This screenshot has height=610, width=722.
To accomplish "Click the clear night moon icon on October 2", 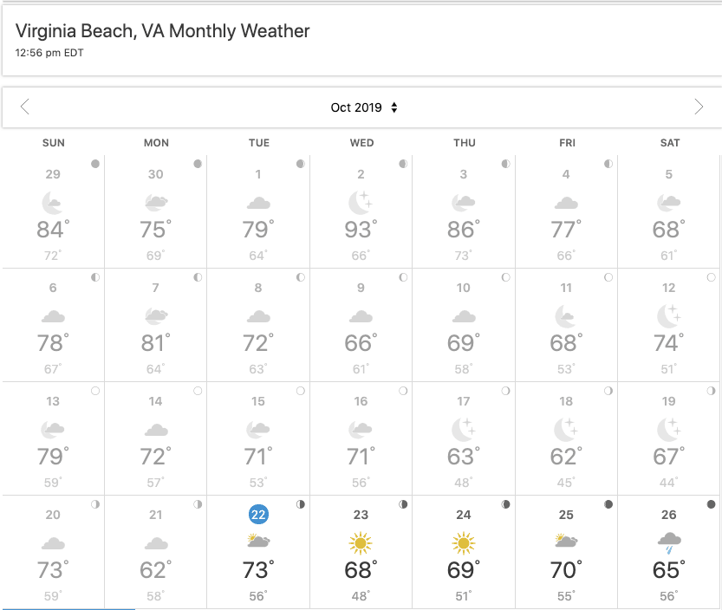I will (x=361, y=203).
